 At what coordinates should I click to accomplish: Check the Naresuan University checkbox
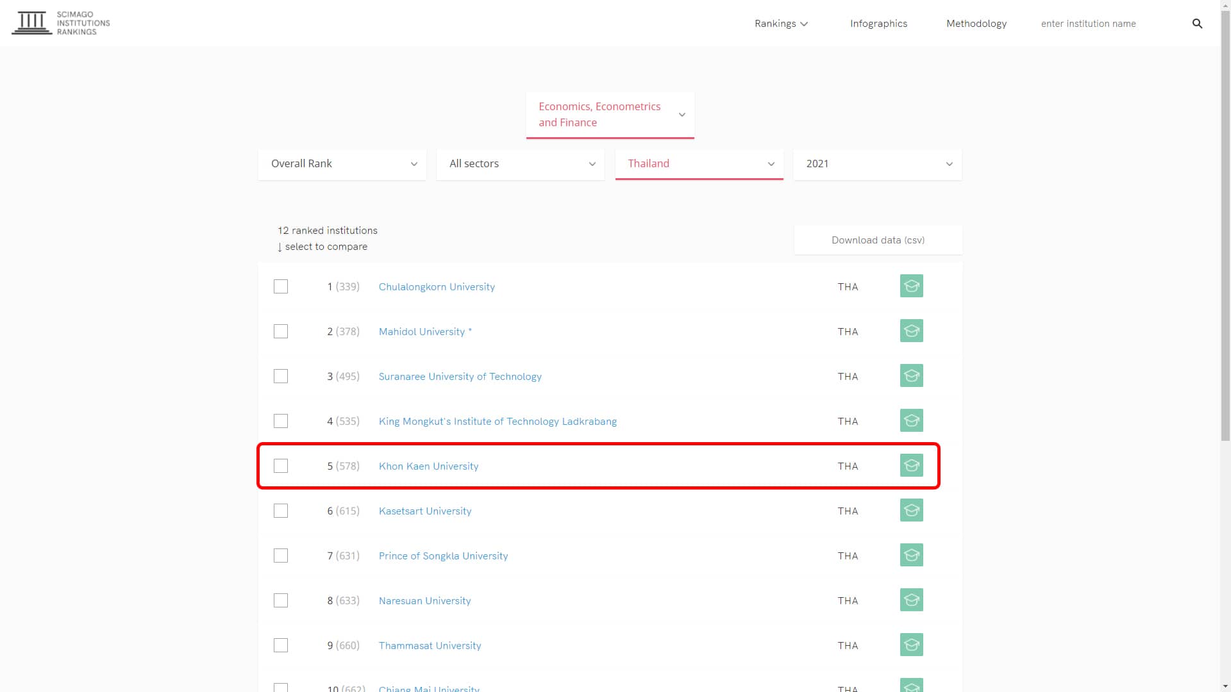tap(281, 600)
